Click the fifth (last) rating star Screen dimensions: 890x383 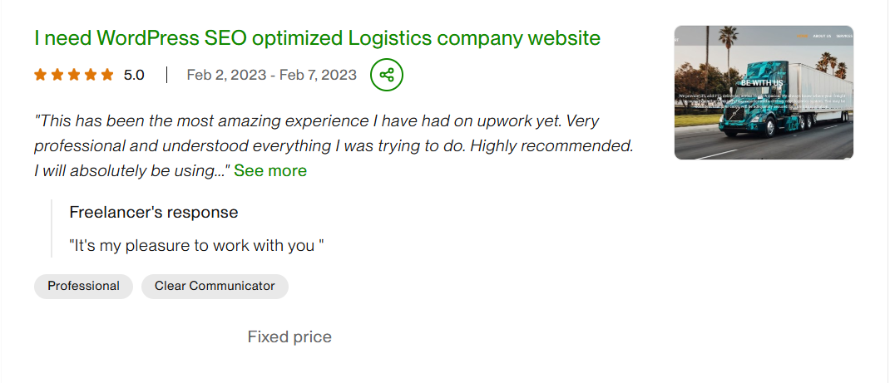click(106, 75)
